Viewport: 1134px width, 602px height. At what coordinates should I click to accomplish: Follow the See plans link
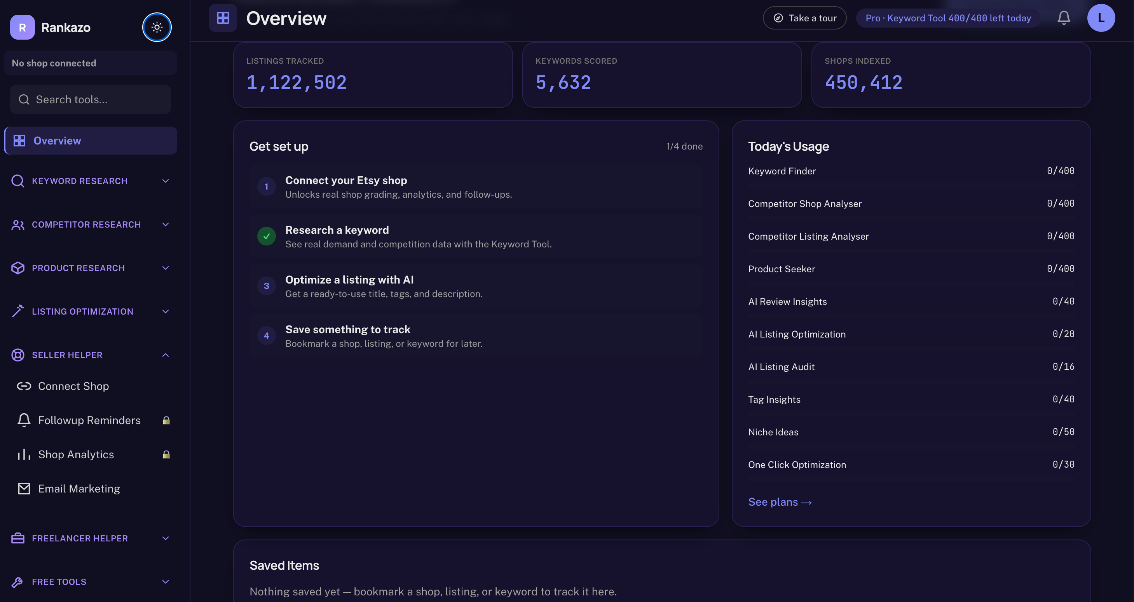(x=780, y=502)
